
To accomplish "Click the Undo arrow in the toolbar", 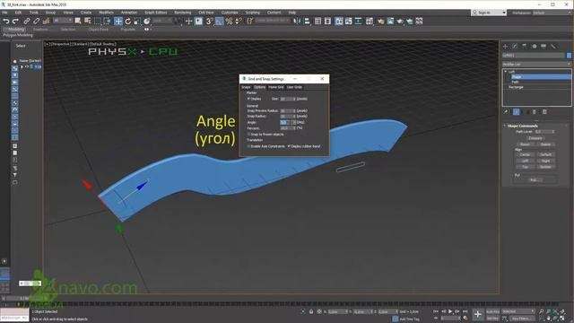I will point(6,22).
